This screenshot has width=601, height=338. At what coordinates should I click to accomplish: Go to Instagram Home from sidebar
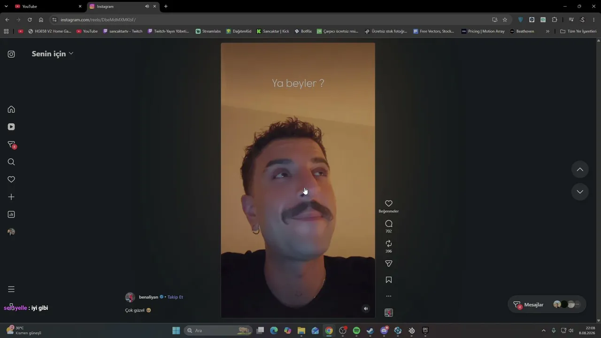(x=11, y=109)
